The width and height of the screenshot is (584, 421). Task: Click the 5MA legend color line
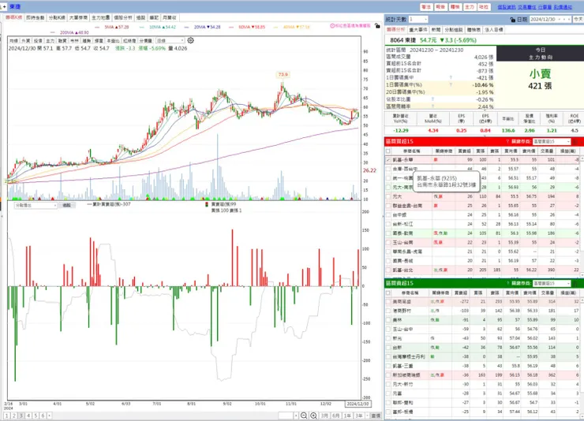97,27
